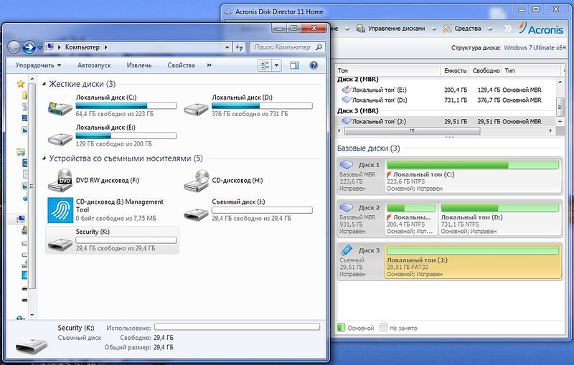Viewport: 574px width, 365px height.
Task: Click '64,4 ГБ свободно из 223 ГБ' text
Action: 115,114
